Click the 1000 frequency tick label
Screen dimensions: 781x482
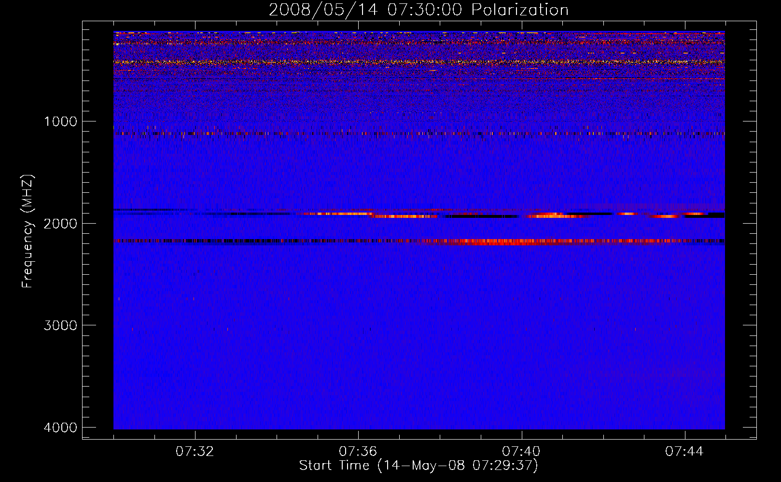click(x=60, y=121)
